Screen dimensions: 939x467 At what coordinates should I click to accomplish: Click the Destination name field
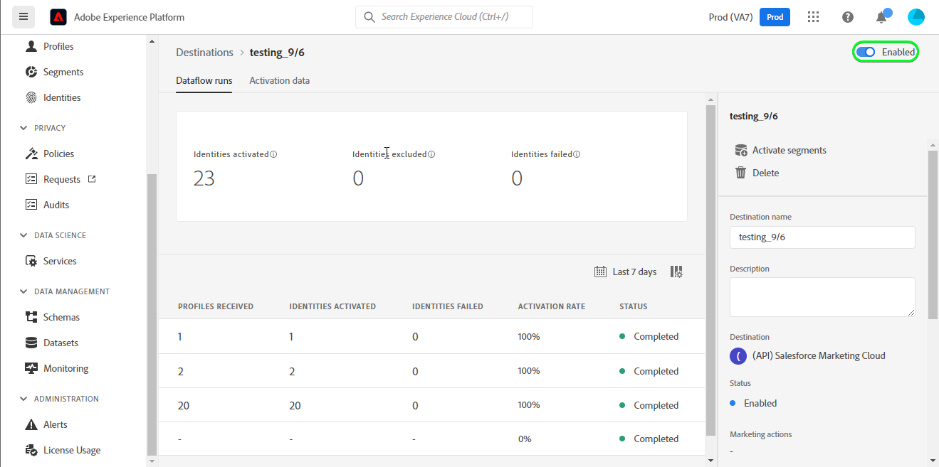tap(822, 237)
